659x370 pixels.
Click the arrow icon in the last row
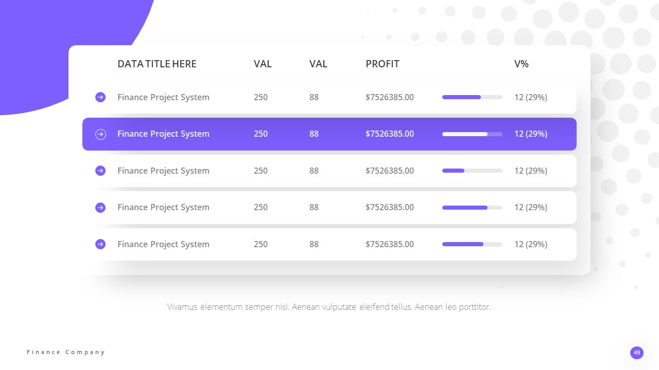tap(100, 244)
